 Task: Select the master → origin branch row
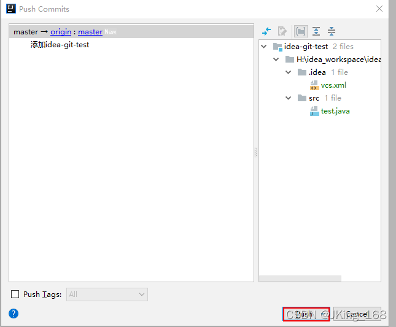[131, 32]
